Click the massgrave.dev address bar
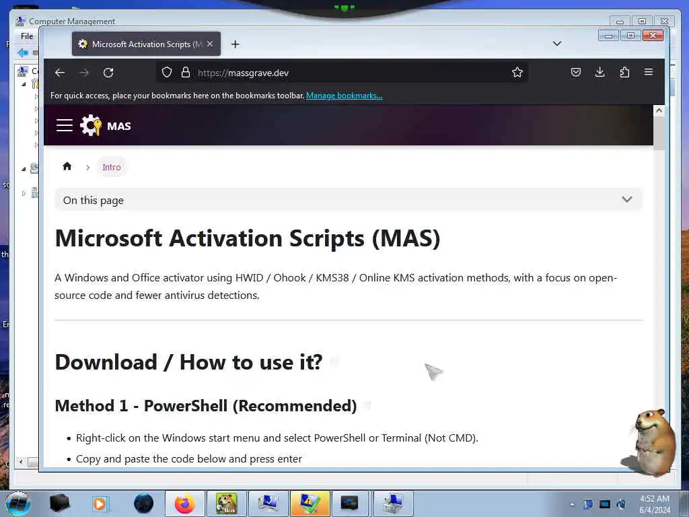The image size is (689, 517). [342, 73]
